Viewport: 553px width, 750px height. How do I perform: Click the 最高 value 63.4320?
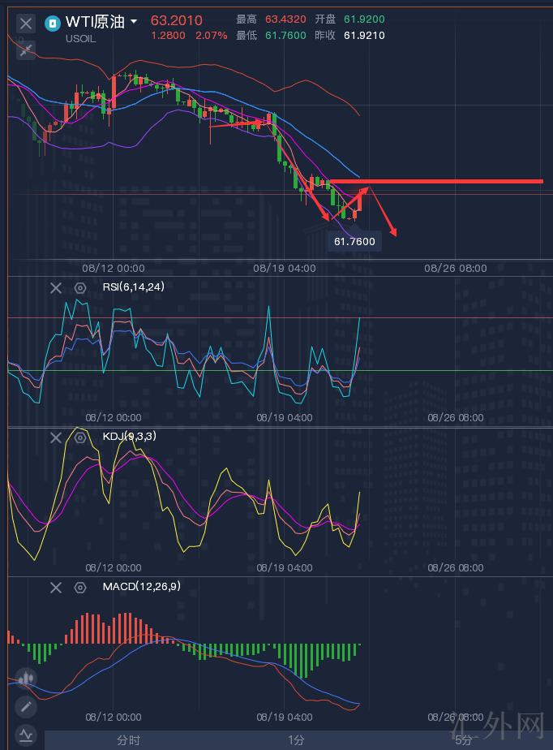pyautogui.click(x=285, y=19)
